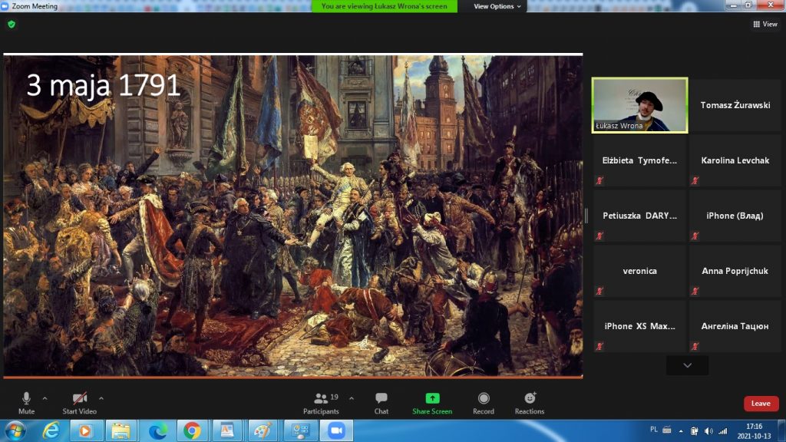Click the system tray volume icon
The height and width of the screenshot is (442, 786).
[x=708, y=430]
